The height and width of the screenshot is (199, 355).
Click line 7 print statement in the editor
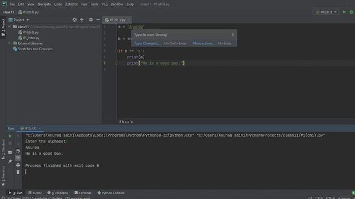point(156,63)
